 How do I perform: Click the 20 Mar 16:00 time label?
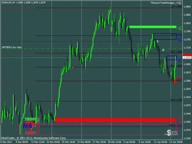coord(69,142)
